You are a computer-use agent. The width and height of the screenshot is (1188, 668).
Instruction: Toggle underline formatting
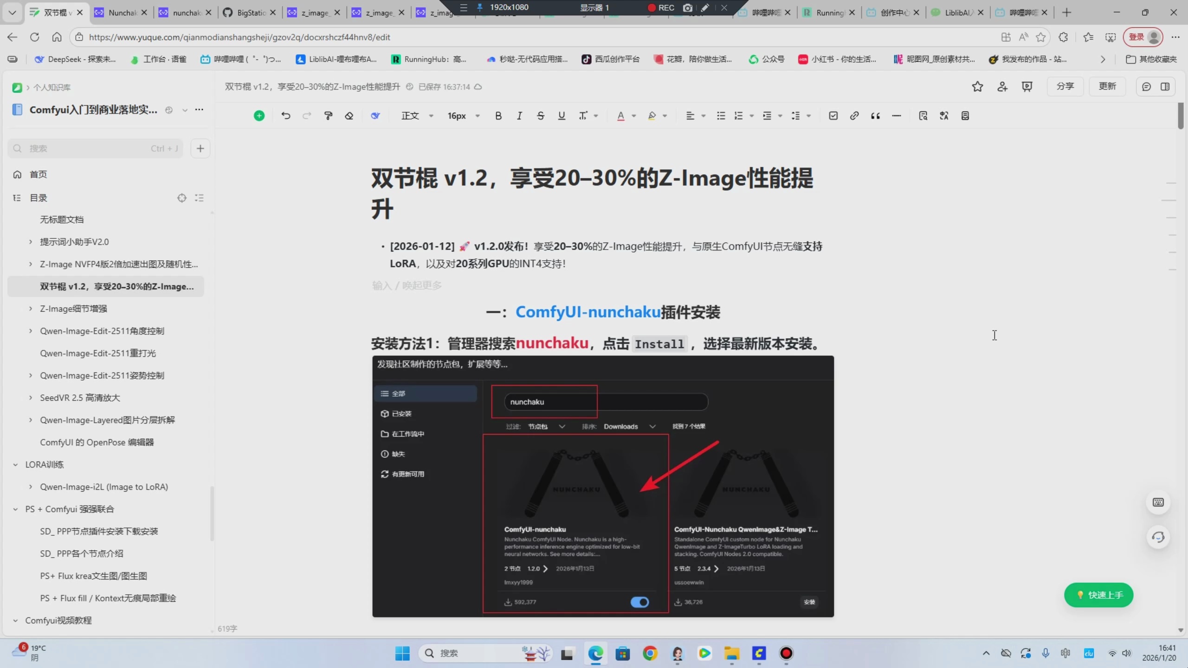coord(562,116)
